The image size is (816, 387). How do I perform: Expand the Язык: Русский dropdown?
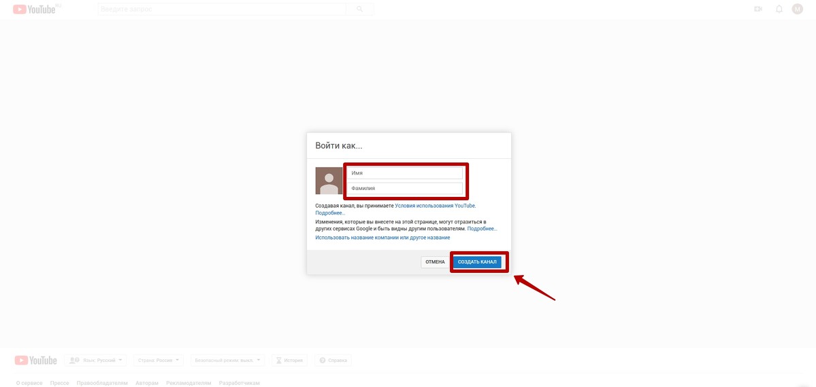click(x=96, y=361)
